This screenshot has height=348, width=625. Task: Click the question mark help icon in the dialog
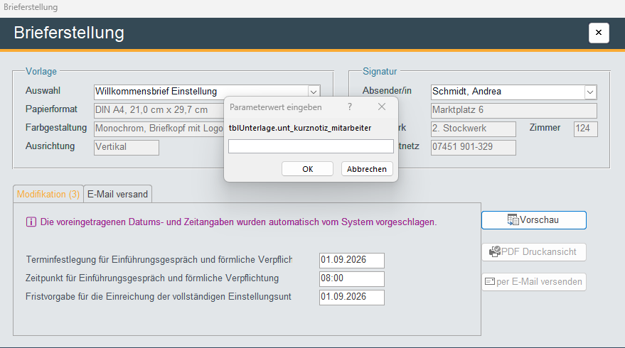tap(350, 107)
